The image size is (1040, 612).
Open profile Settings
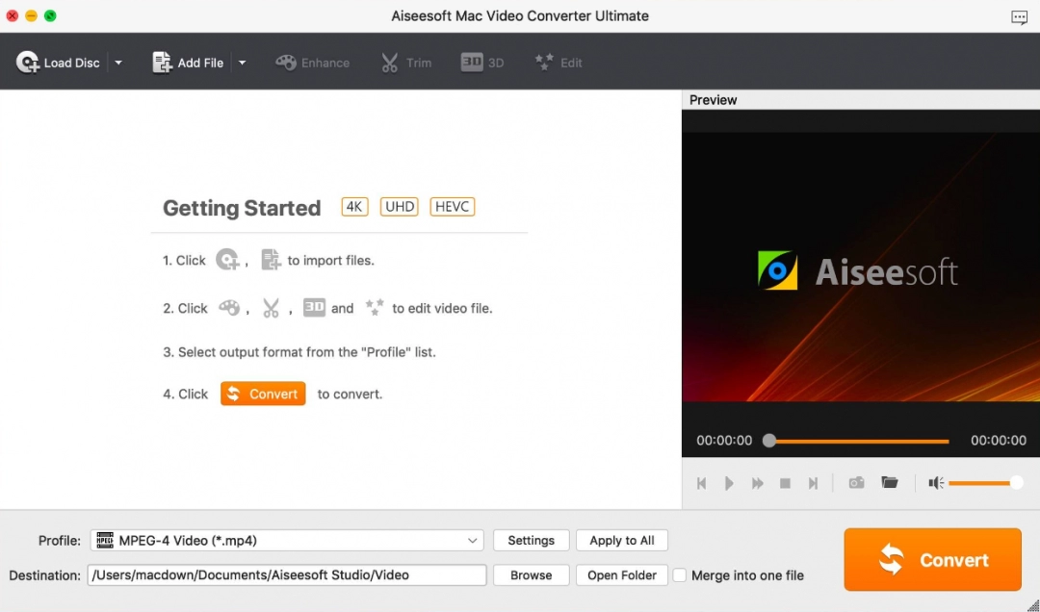tap(531, 540)
